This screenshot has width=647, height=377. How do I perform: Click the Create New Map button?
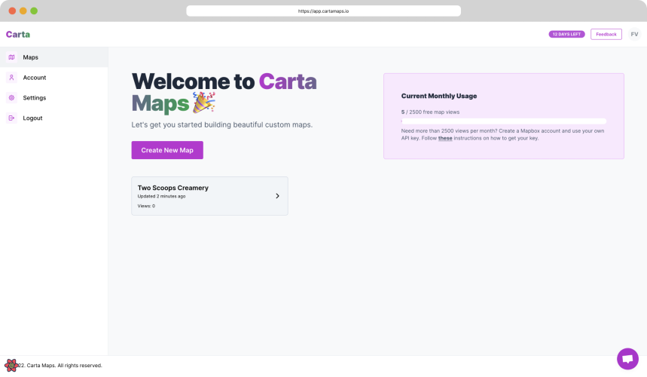(x=167, y=150)
